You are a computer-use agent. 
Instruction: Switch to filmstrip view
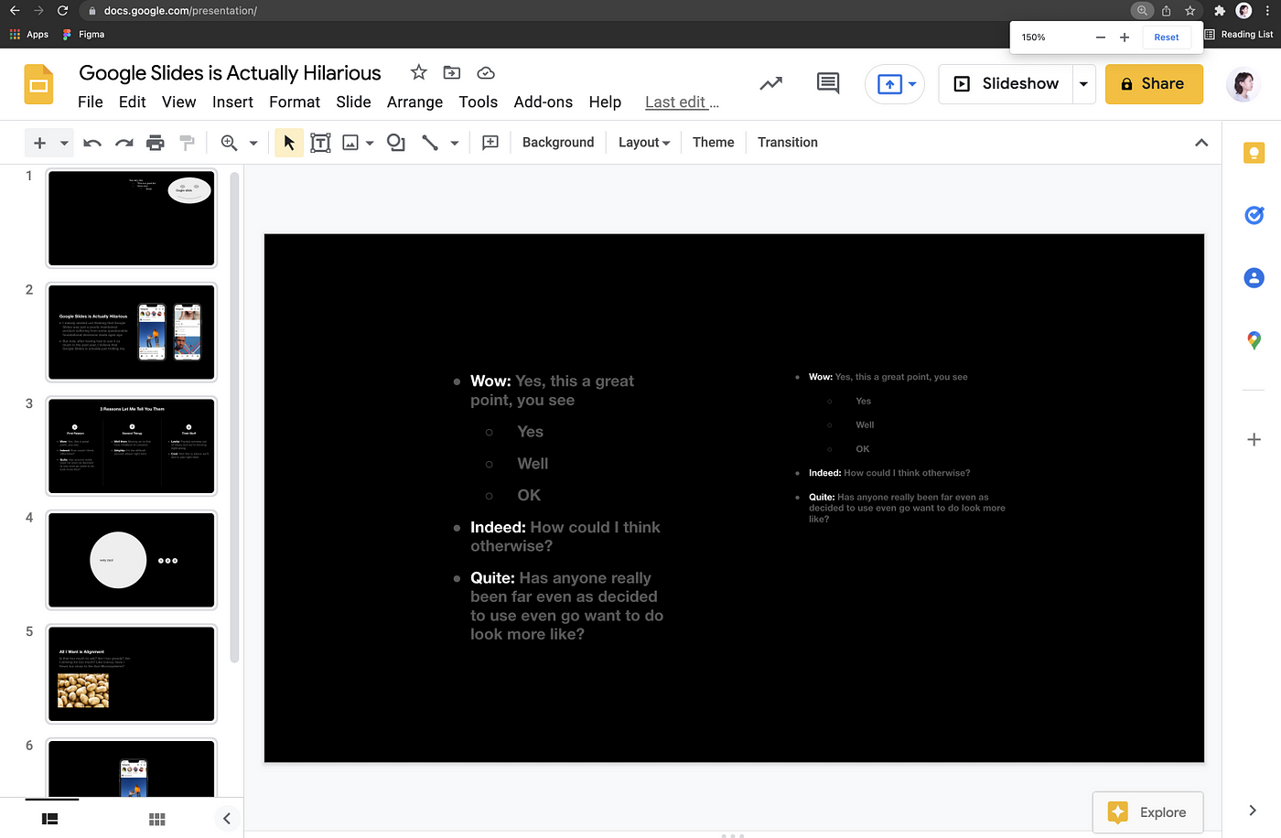click(50, 819)
